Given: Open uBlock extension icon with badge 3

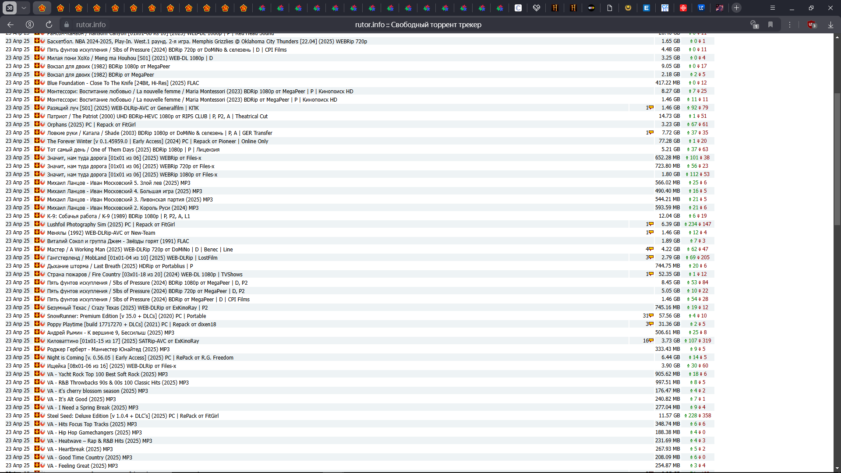Looking at the screenshot, I should coord(812,25).
